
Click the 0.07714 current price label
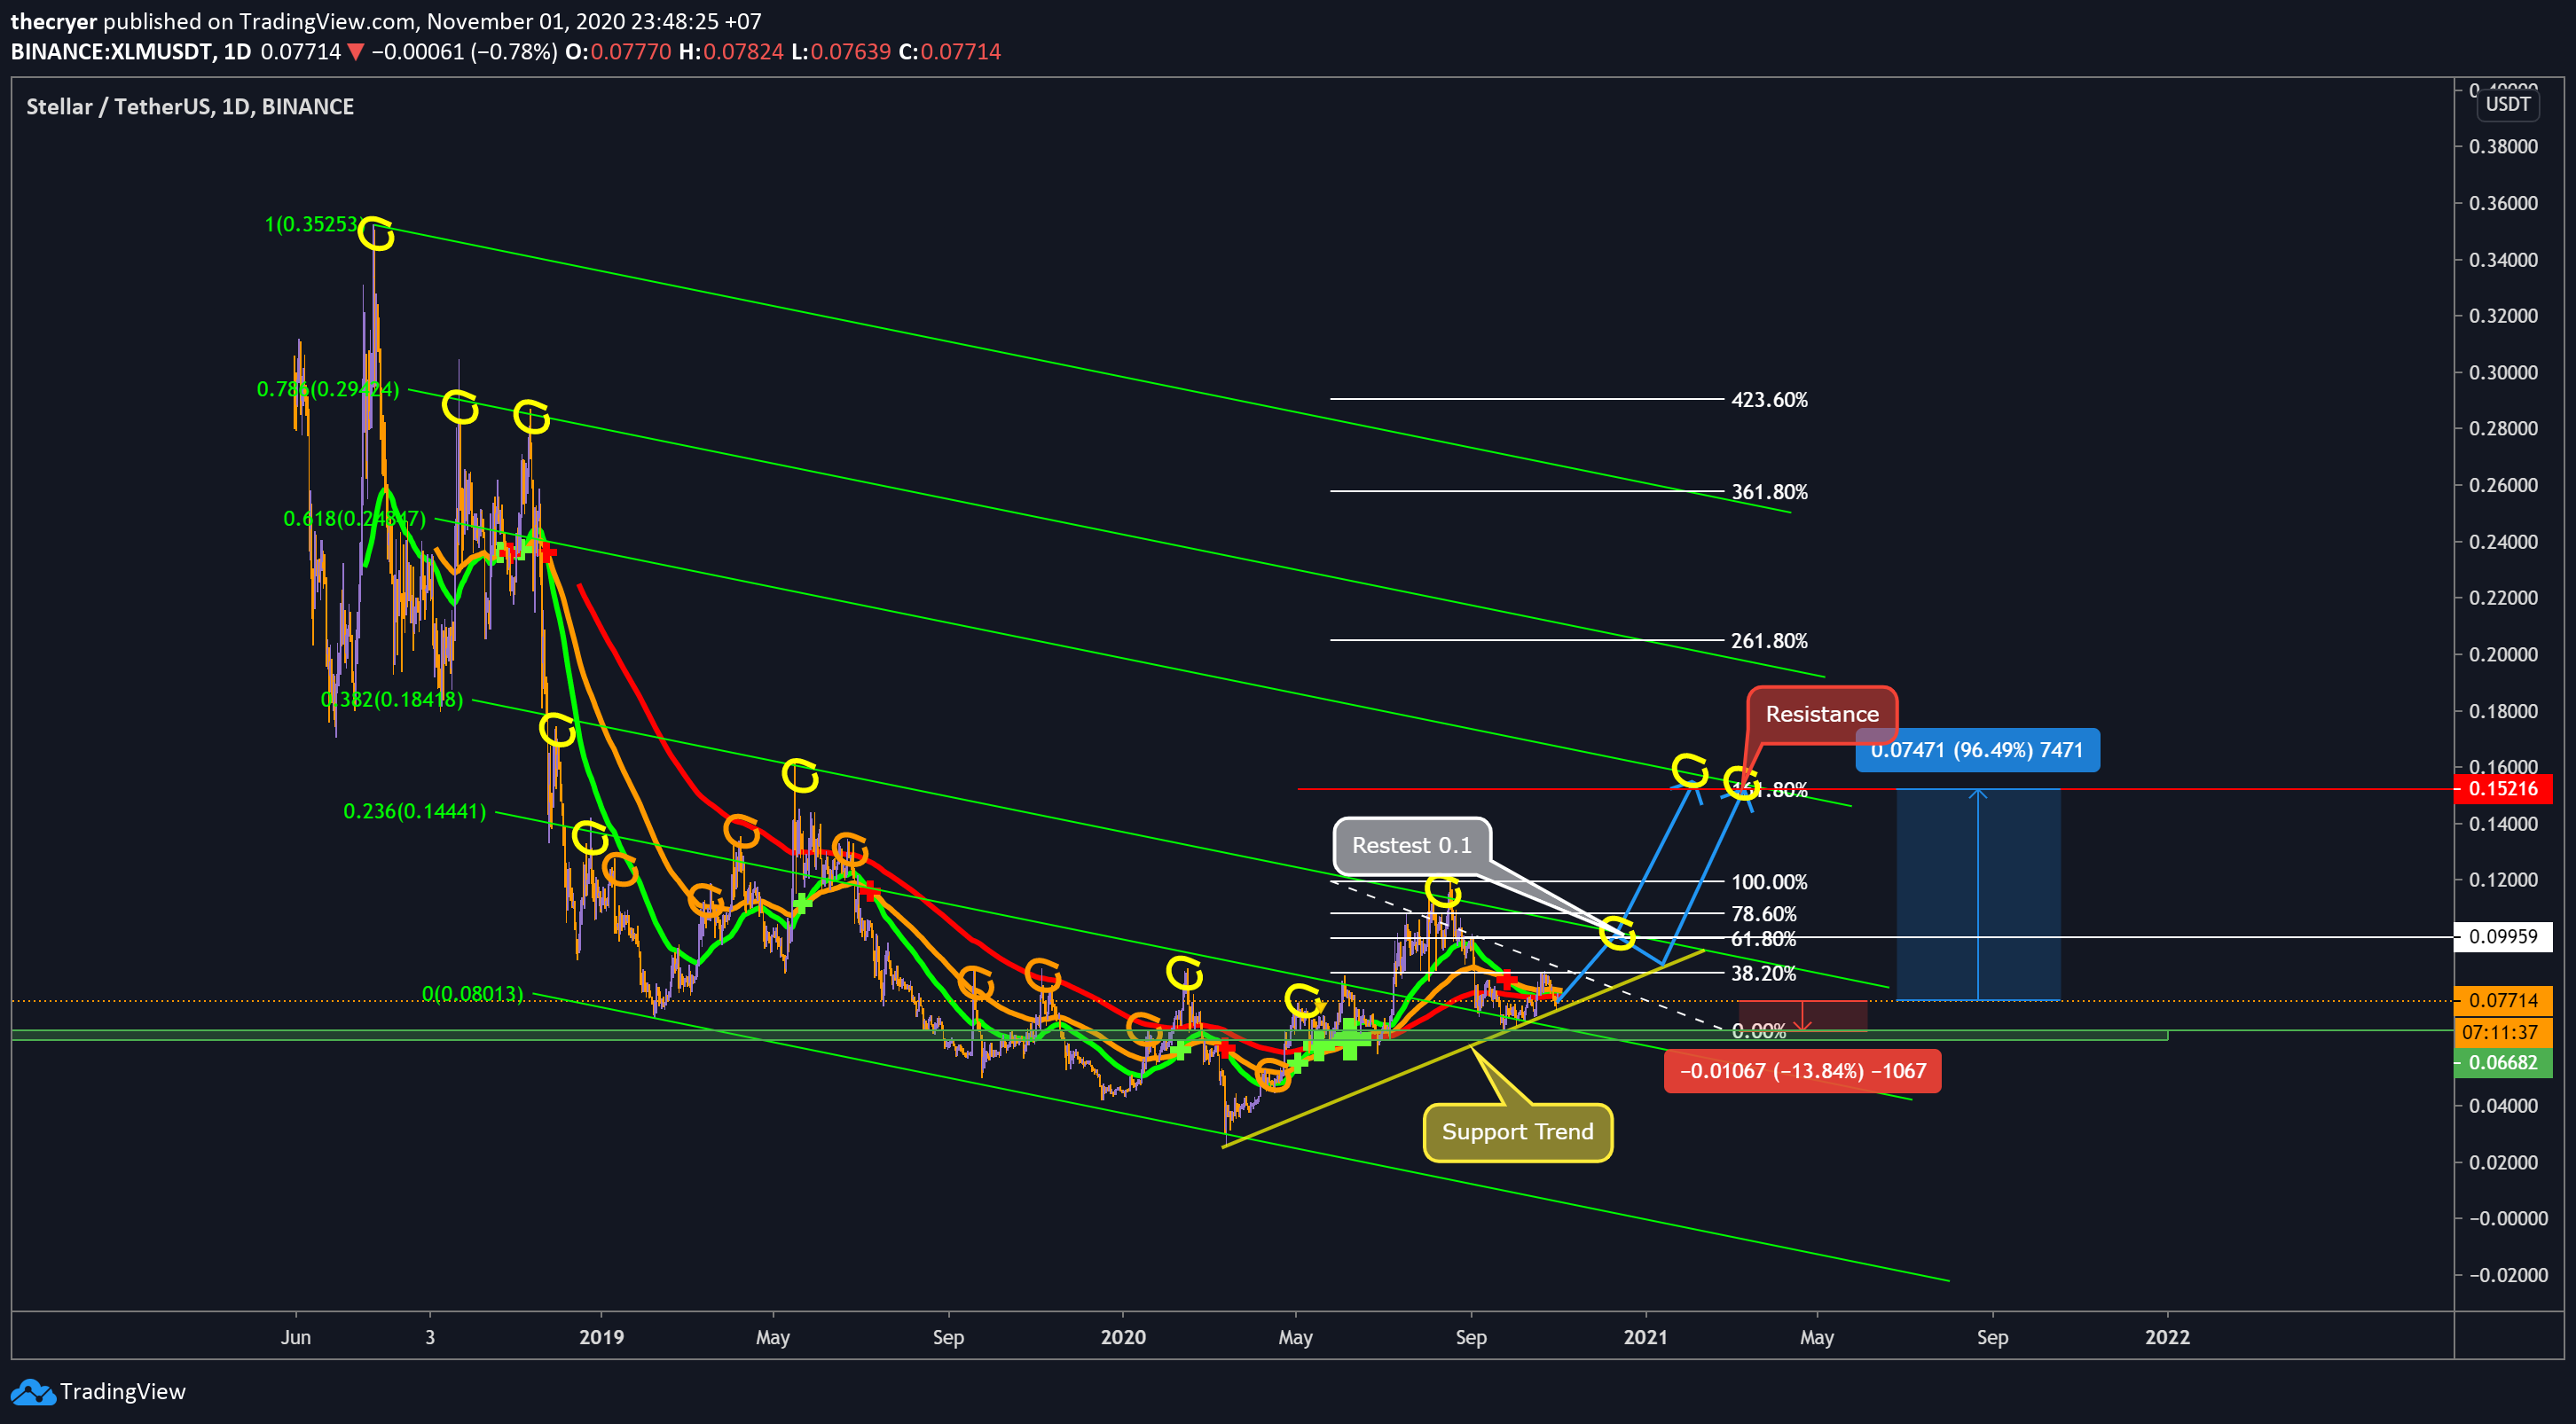[2503, 999]
